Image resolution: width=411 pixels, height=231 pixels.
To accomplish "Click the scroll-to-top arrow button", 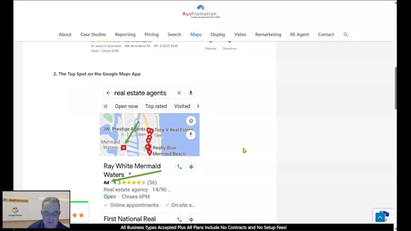I will [x=380, y=217].
